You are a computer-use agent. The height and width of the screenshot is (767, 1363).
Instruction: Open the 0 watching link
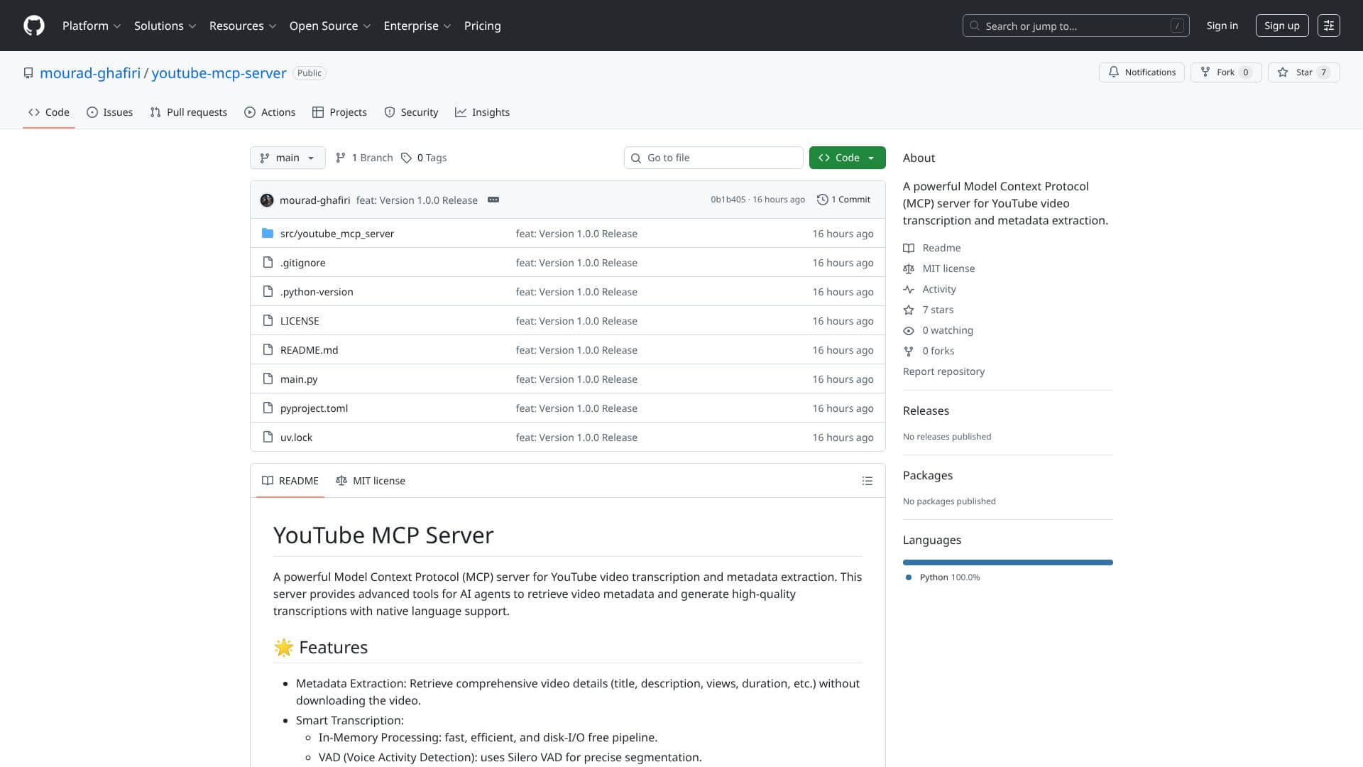point(947,330)
